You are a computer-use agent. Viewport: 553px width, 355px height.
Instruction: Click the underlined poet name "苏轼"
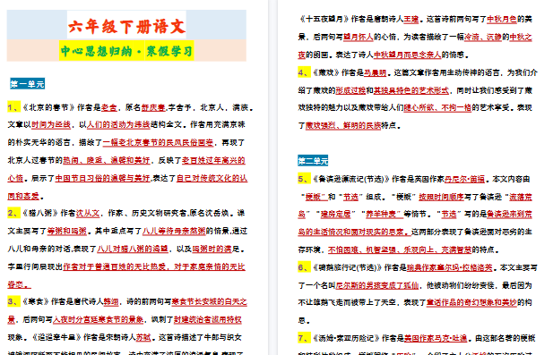tap(143, 337)
